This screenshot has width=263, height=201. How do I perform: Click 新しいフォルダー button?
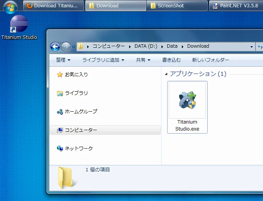[210, 60]
